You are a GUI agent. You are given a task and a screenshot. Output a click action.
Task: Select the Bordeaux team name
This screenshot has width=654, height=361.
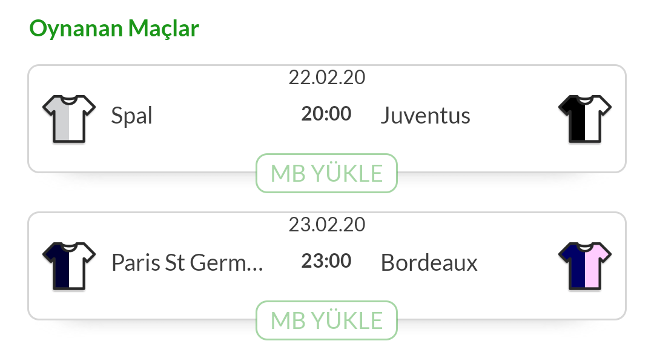[x=429, y=263]
